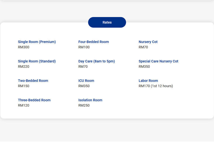Select the Nursery Cot heading
The height and width of the screenshot is (142, 214).
click(148, 42)
